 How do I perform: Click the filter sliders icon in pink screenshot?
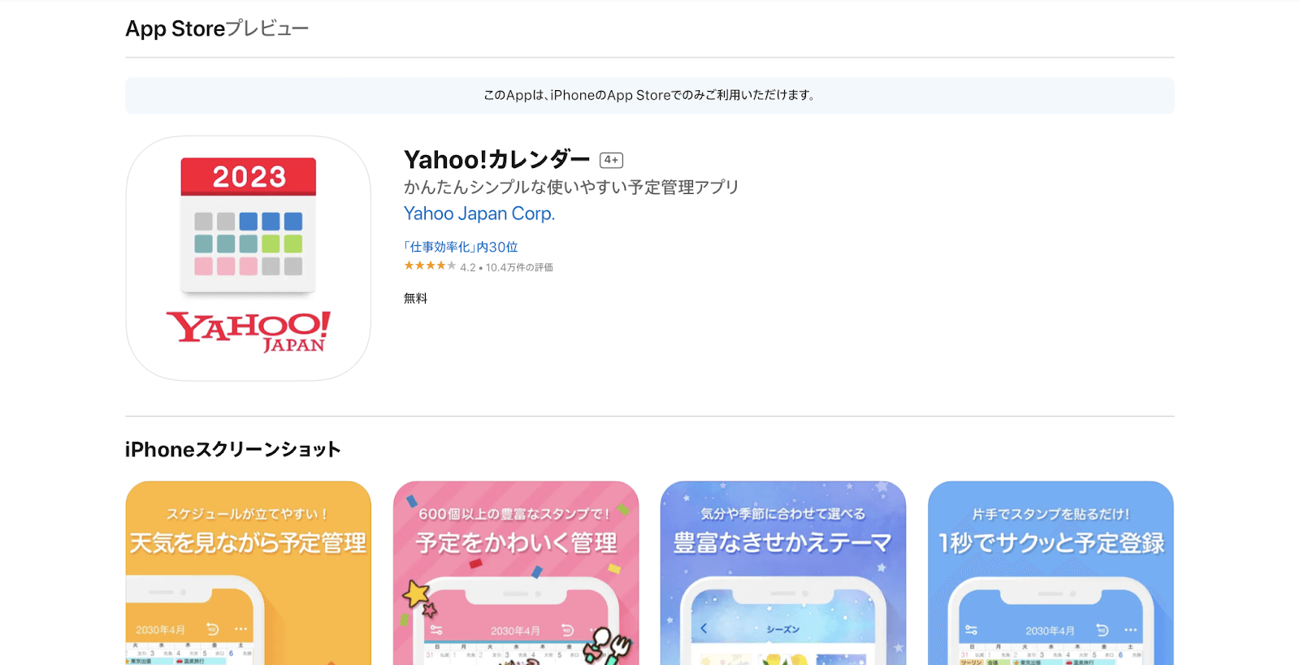click(436, 630)
